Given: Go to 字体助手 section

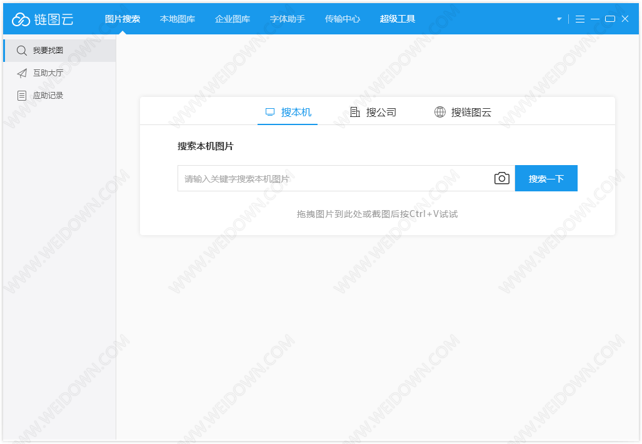Looking at the screenshot, I should (288, 19).
